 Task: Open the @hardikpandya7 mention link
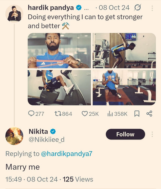(x=67, y=154)
